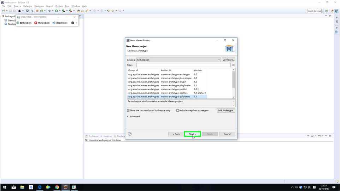Click the Java EE perspective icon at far right

tap(336, 11)
